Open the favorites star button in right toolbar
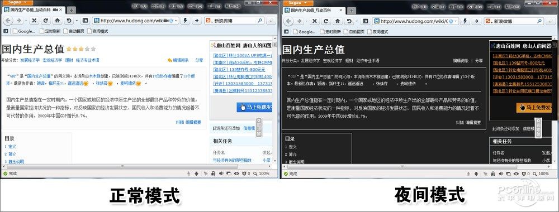The width and height of the screenshot is (559, 212). coord(365,21)
